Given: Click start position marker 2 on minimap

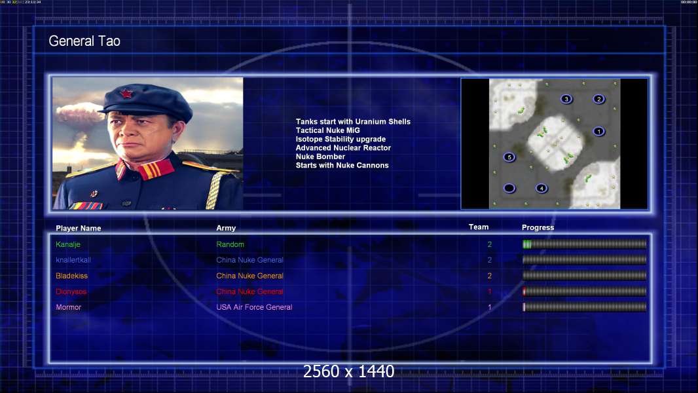Looking at the screenshot, I should point(598,99).
